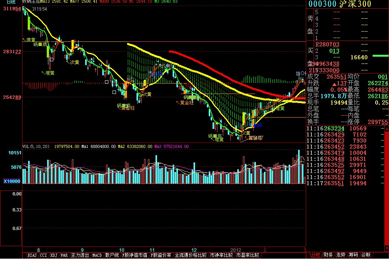Select the BIAS indicator tab

(x=32, y=255)
